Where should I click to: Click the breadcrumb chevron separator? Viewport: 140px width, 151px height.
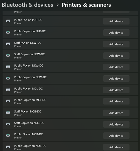tap(58, 5)
